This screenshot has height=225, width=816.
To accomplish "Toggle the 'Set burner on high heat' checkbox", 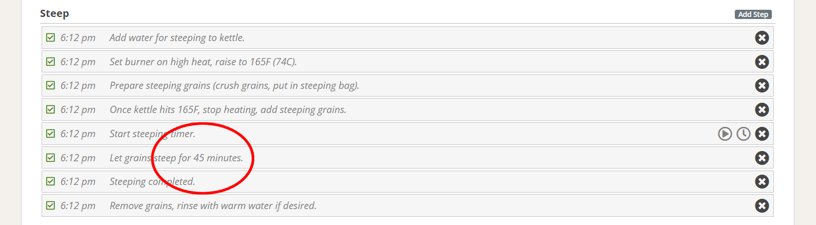I will (x=50, y=62).
